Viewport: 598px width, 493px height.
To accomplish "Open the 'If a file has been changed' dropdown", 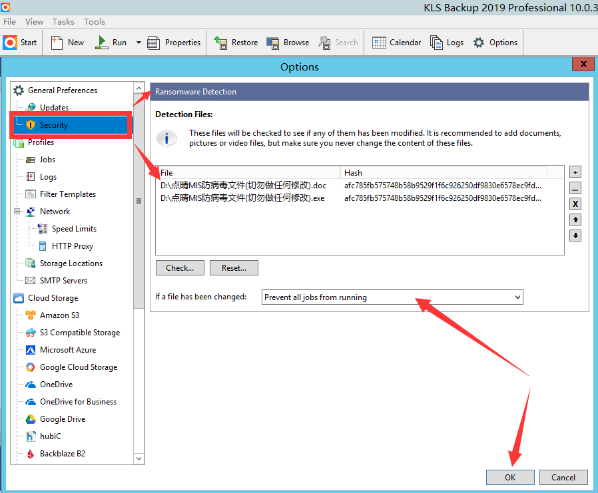I will [x=392, y=297].
